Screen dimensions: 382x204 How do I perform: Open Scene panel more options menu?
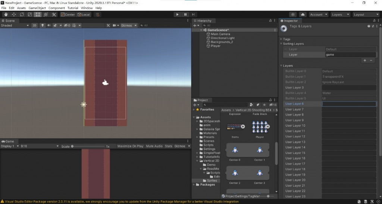click(188, 20)
